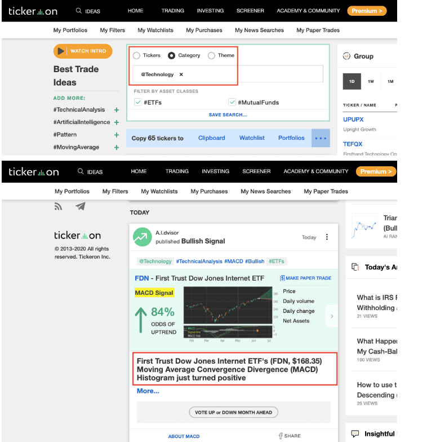Open the TEFQX ticker link
The image size is (427, 442).
pyautogui.click(x=353, y=144)
